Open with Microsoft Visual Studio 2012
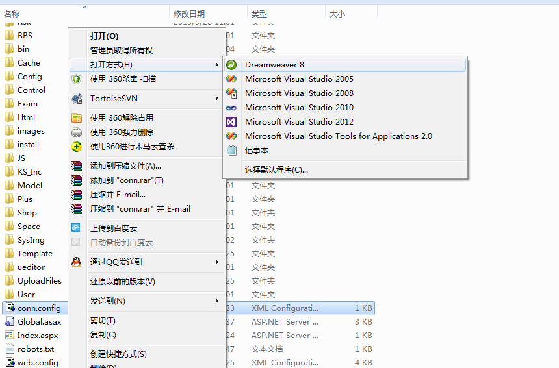This screenshot has height=368, width=559. pos(345,122)
